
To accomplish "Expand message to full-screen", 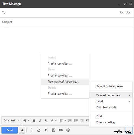I will (x=125, y=4).
